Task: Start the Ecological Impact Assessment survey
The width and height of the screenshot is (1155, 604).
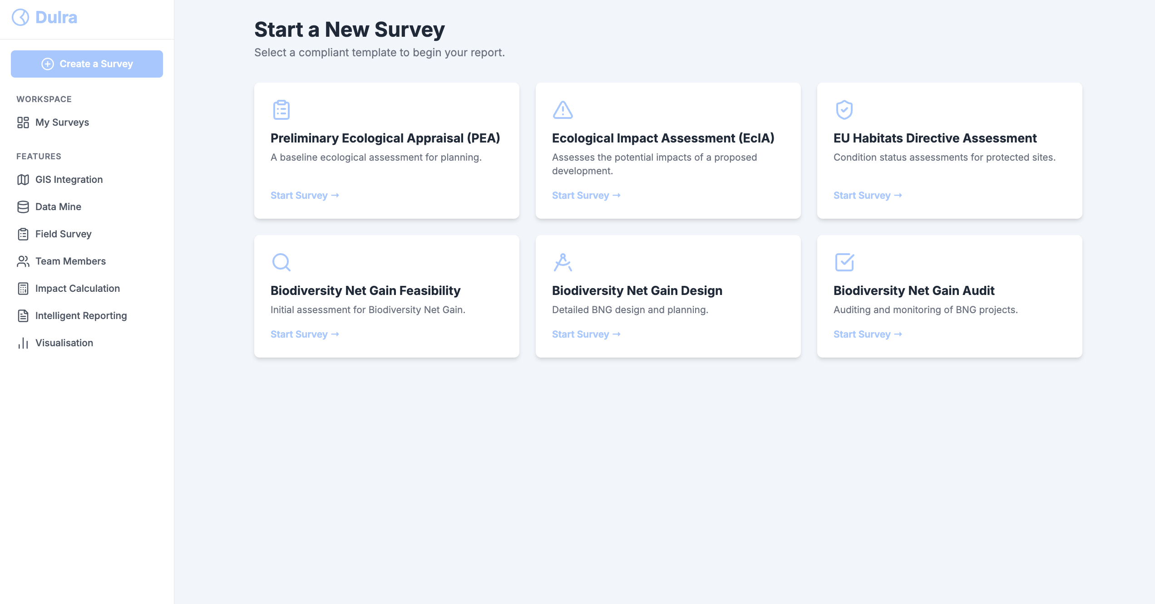Action: (586, 196)
